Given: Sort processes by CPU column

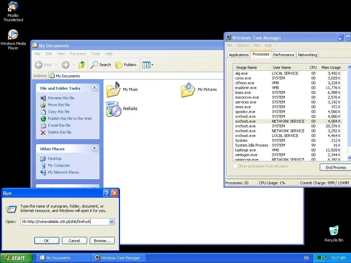Looking at the screenshot, I should [x=313, y=67].
